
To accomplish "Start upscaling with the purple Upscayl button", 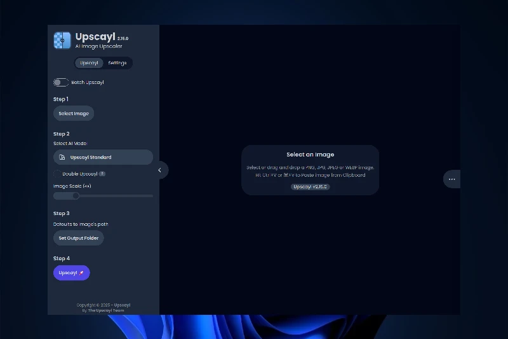I will pyautogui.click(x=72, y=273).
